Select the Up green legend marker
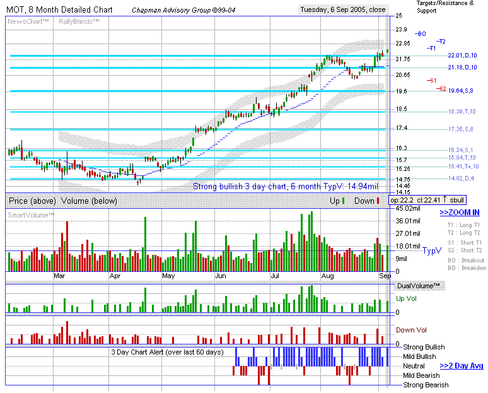 pos(343,201)
